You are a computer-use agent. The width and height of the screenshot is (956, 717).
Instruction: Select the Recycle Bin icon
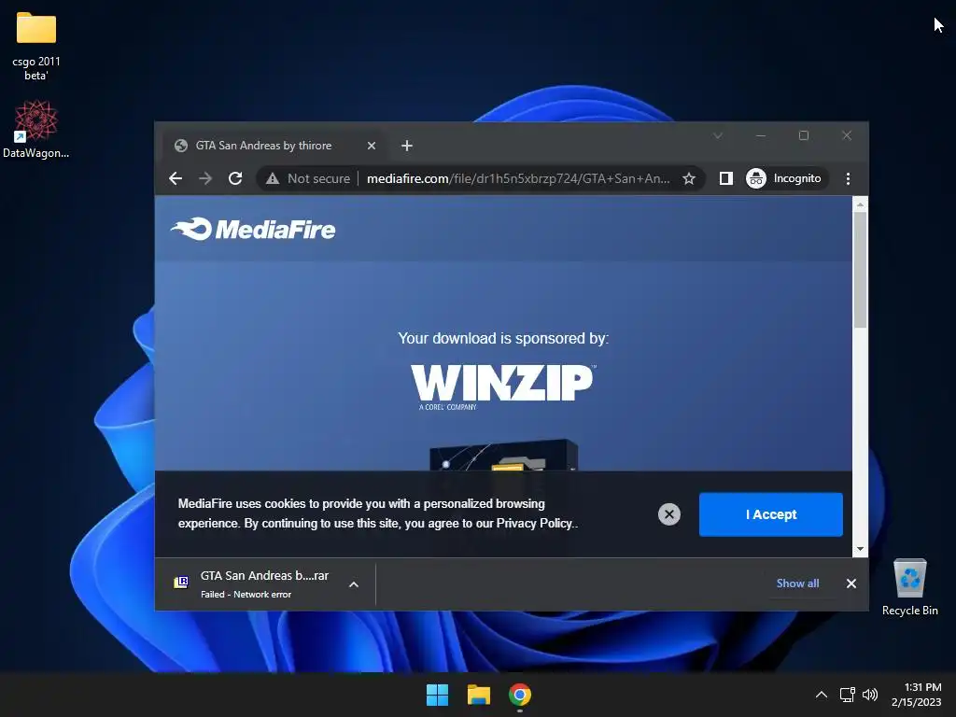(x=909, y=587)
